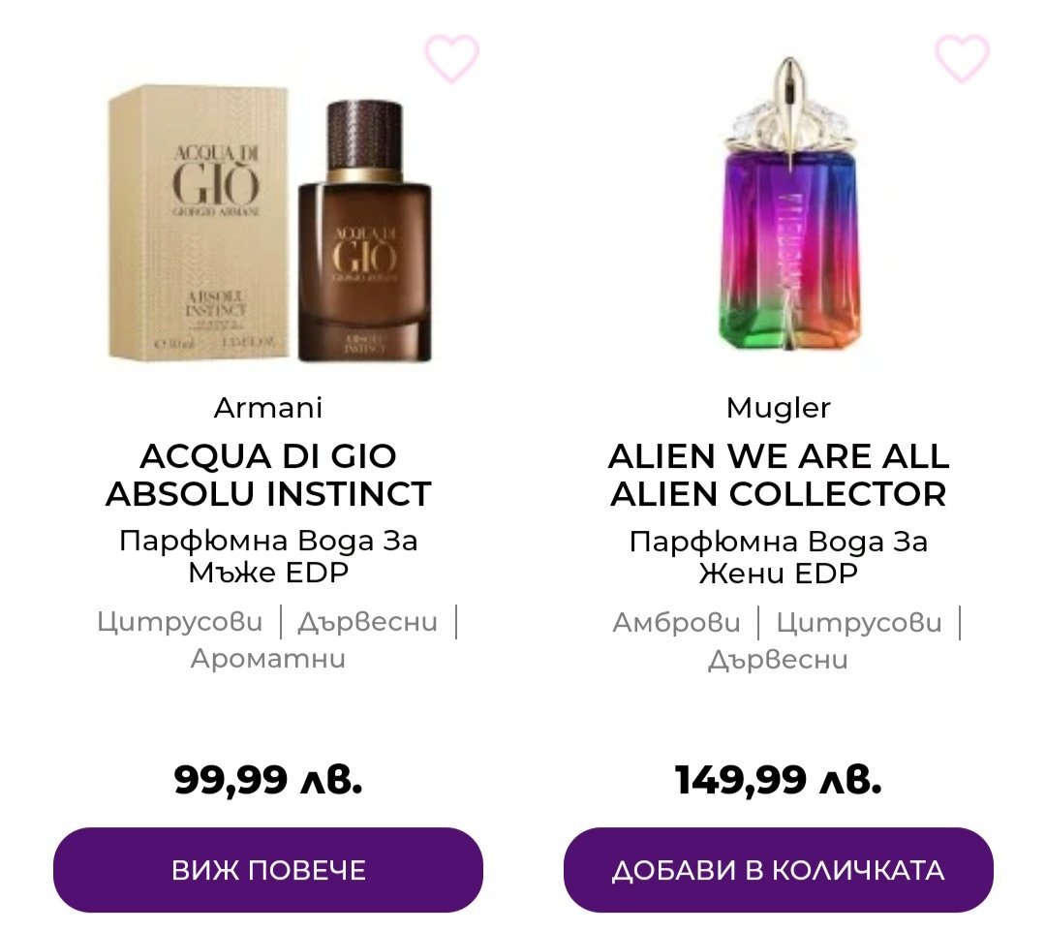
Task: Open Парфюмна Вода За Жени EDP description
Action: coord(779,557)
